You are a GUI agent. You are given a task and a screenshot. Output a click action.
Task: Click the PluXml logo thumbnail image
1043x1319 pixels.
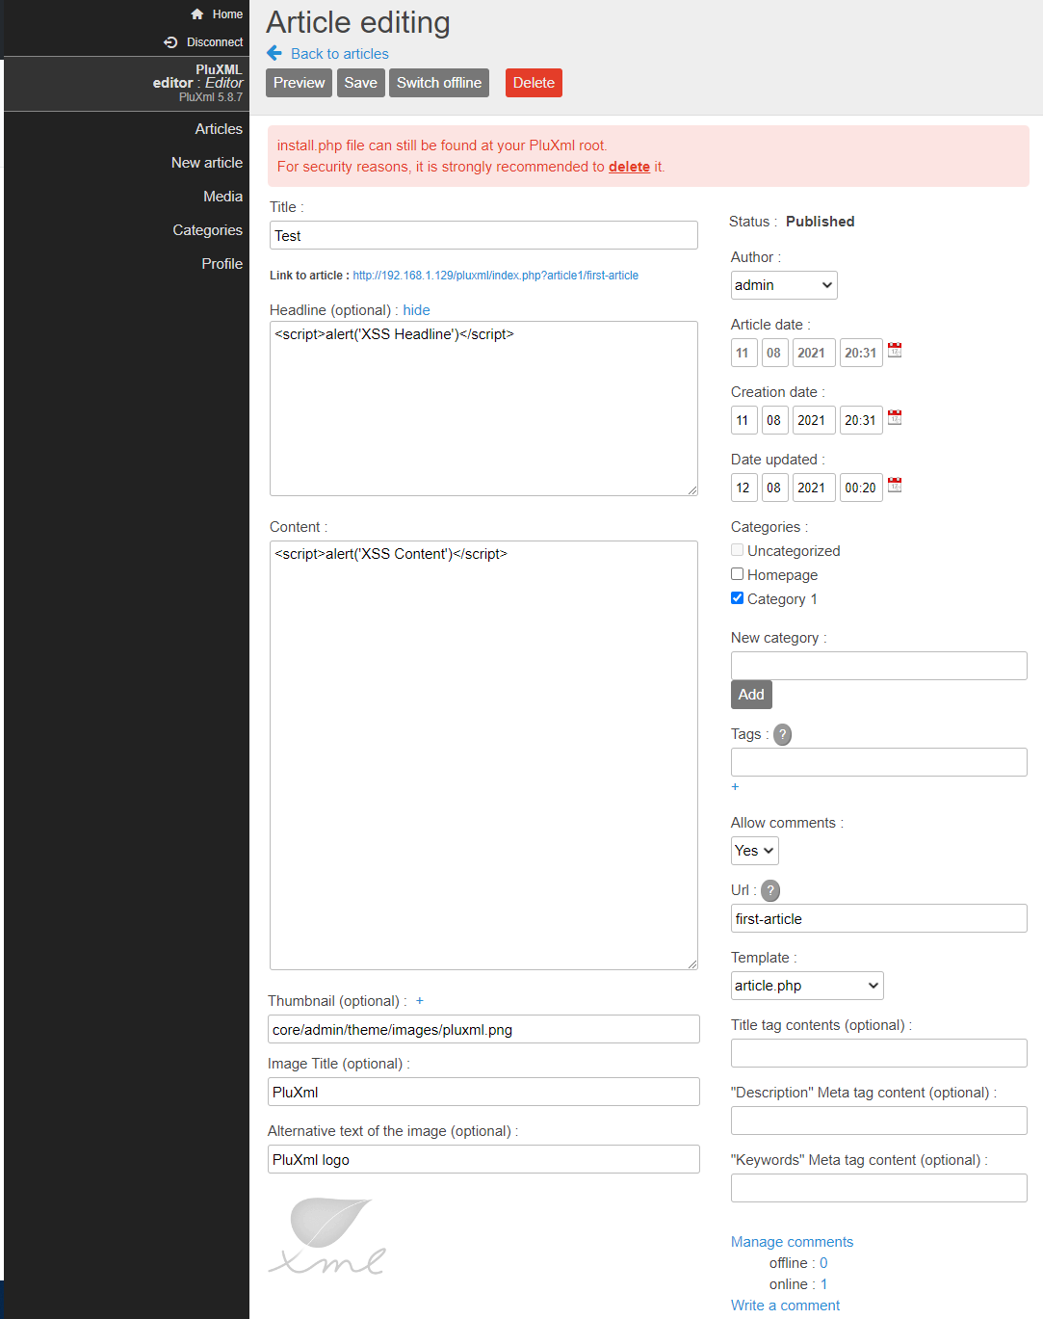327,1236
